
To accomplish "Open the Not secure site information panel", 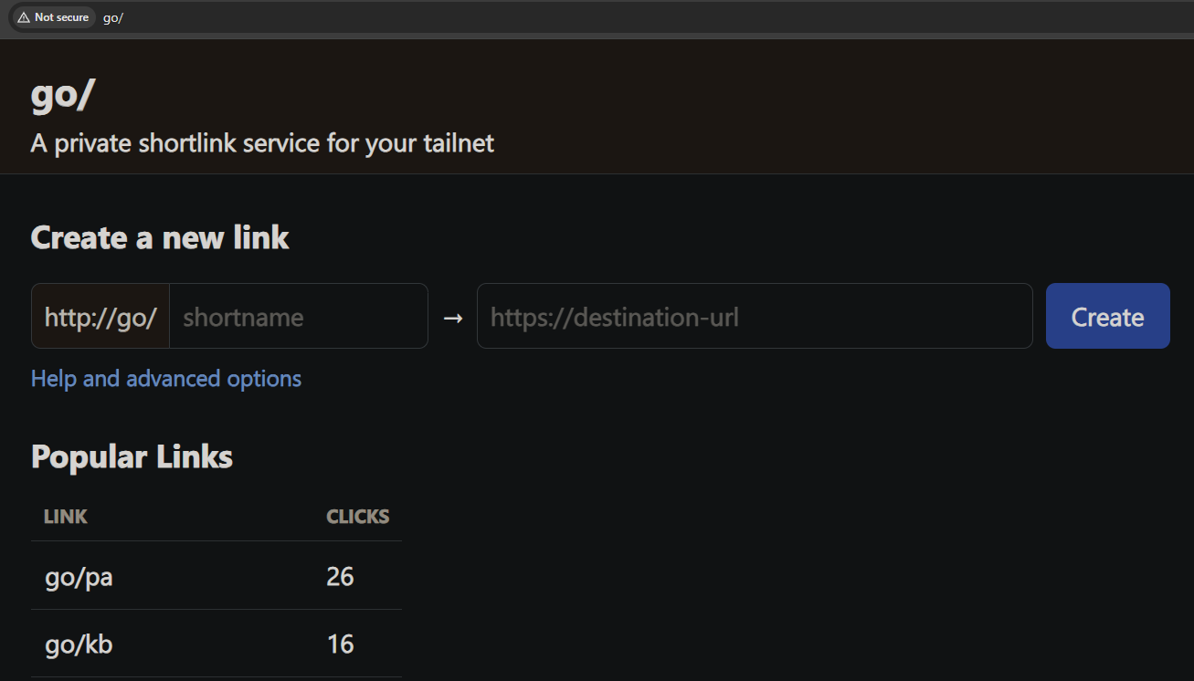I will (x=52, y=16).
